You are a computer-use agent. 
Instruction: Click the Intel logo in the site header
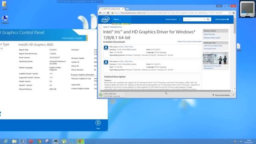coord(105,20)
